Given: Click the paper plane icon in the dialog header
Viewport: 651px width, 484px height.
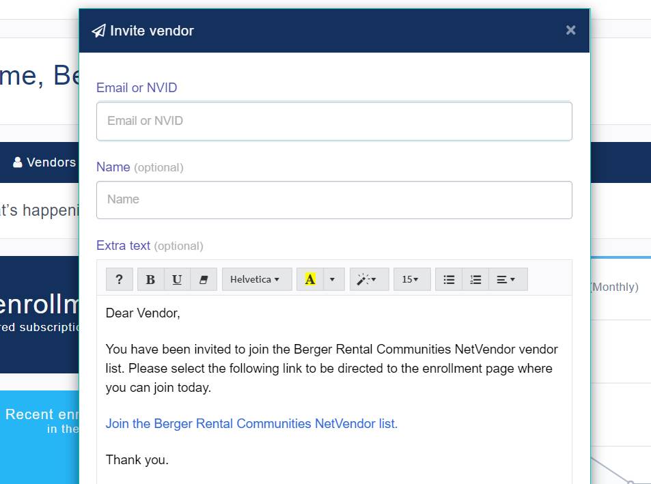Looking at the screenshot, I should click(98, 30).
